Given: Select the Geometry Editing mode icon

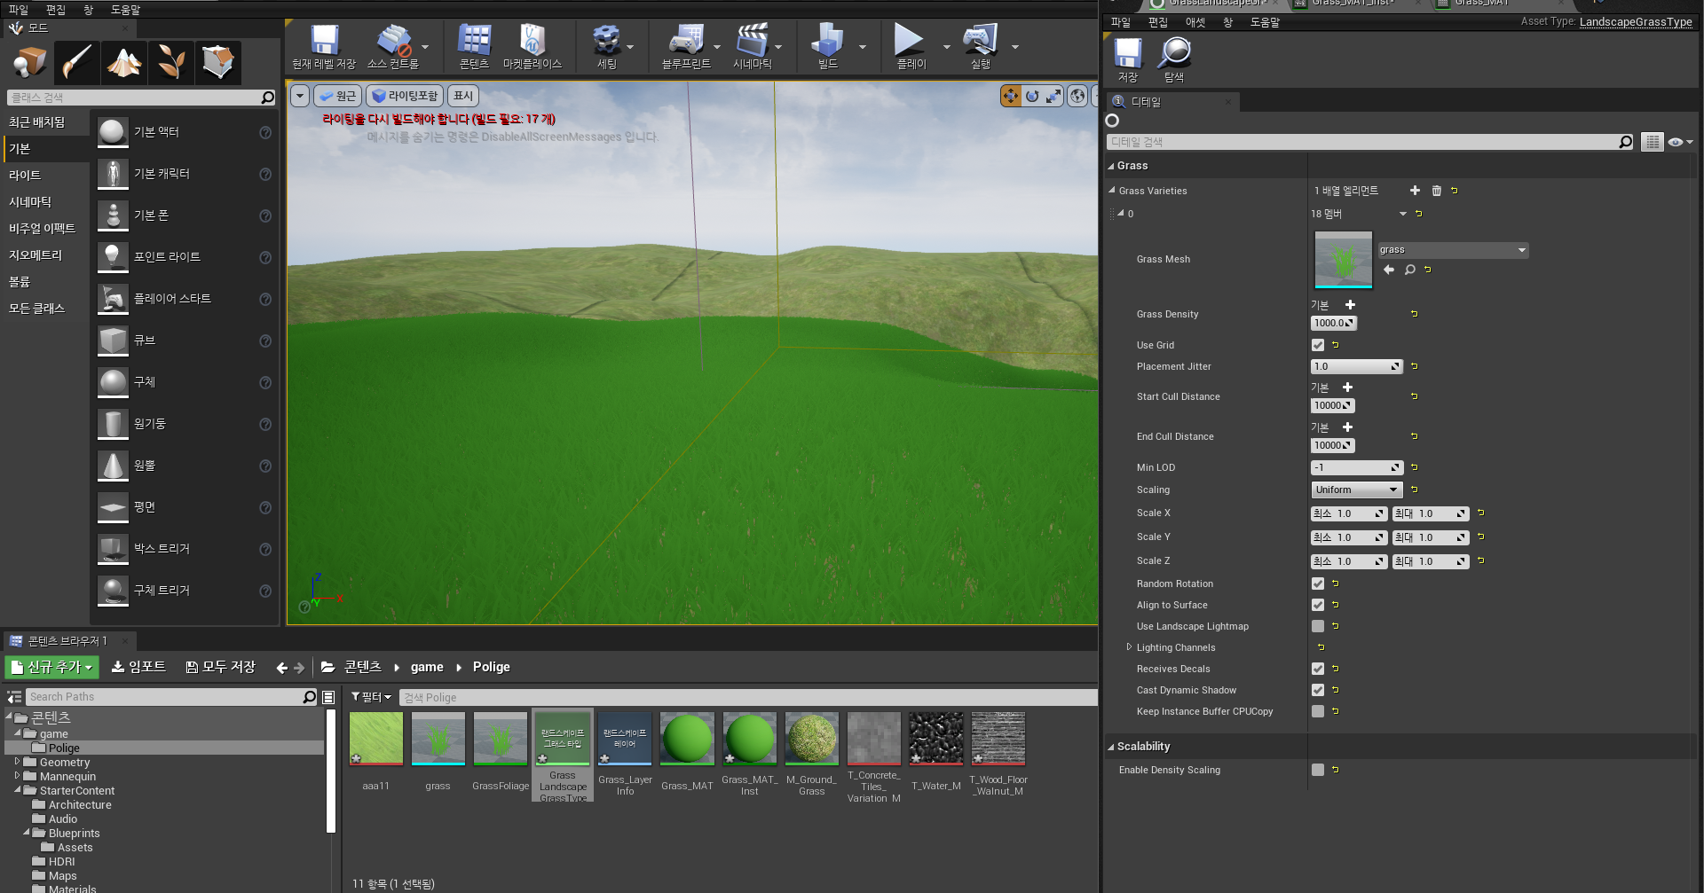Looking at the screenshot, I should 217,62.
